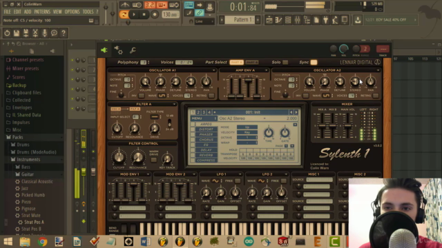Image resolution: width=442 pixels, height=248 pixels.
Task: Open the browser toggle icon
Action: 307,20
